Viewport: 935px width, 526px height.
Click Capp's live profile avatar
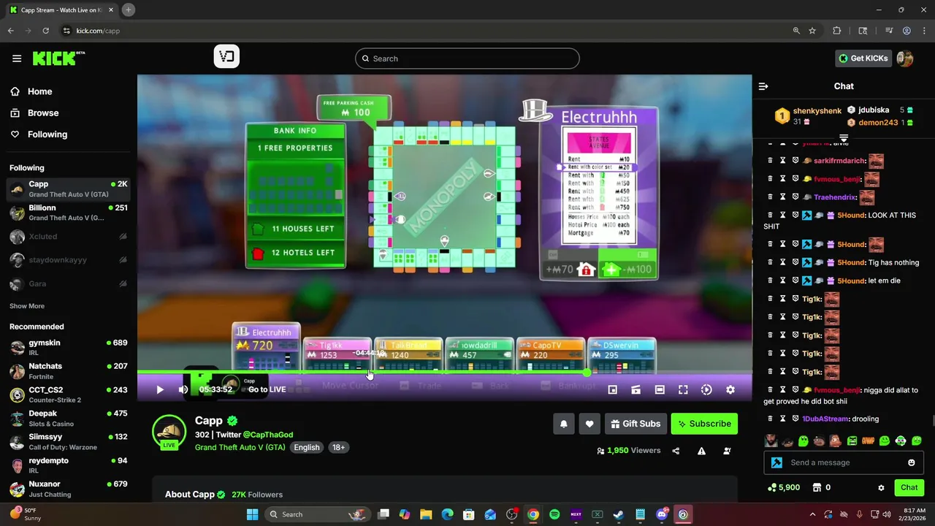click(x=169, y=431)
